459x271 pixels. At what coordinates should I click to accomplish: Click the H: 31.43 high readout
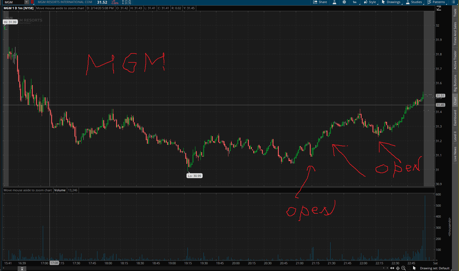tap(136, 8)
